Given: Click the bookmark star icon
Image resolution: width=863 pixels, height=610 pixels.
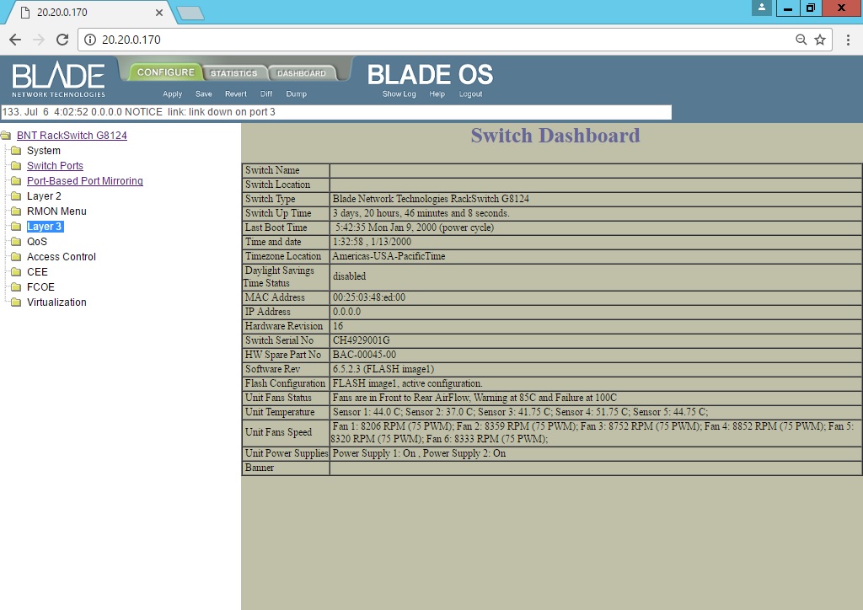Looking at the screenshot, I should point(818,39).
